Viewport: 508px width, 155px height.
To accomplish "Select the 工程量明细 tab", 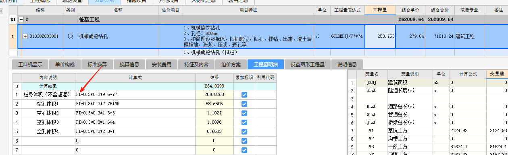I will 266,64.
